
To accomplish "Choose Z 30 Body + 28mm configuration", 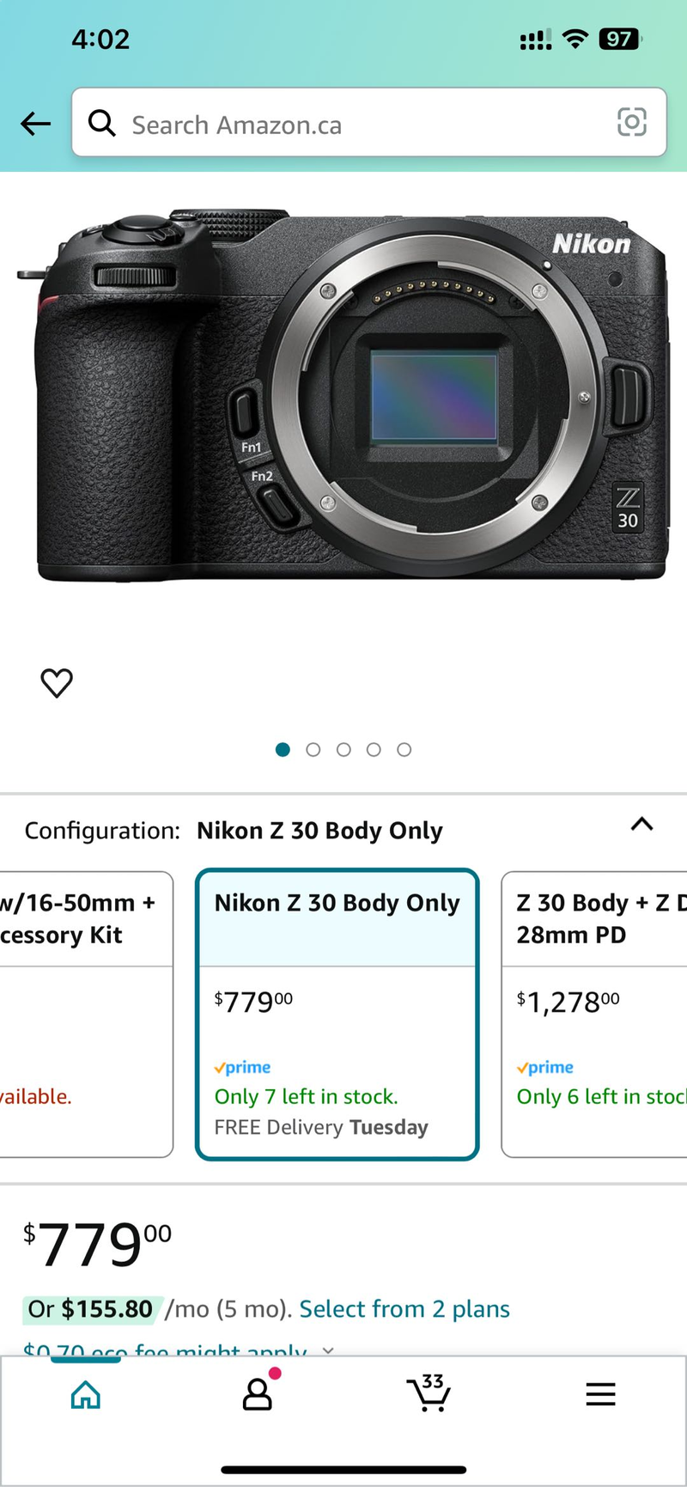I will tap(594, 1015).
